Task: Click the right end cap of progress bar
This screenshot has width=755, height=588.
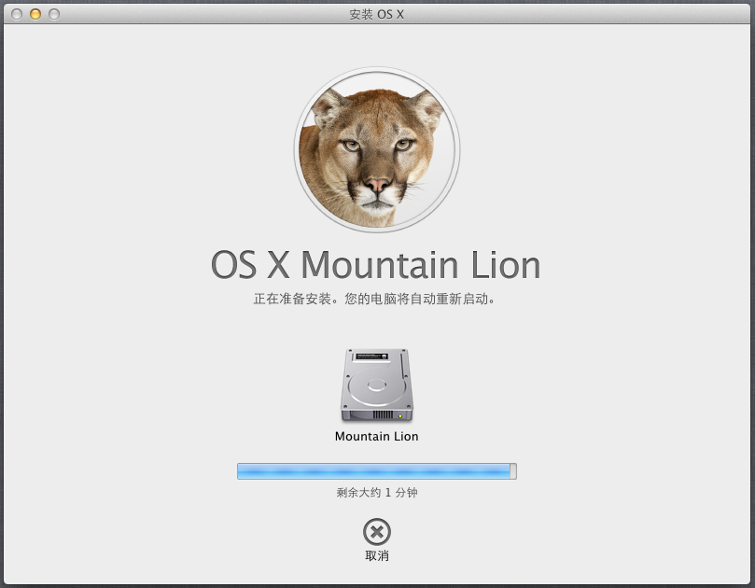Action: (513, 471)
